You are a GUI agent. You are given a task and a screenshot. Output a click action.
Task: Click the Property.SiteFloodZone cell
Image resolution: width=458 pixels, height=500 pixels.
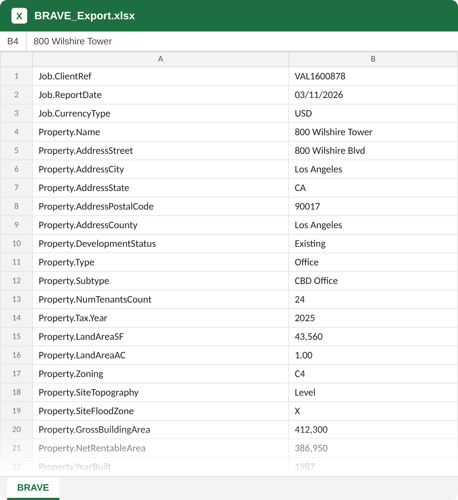pos(161,411)
